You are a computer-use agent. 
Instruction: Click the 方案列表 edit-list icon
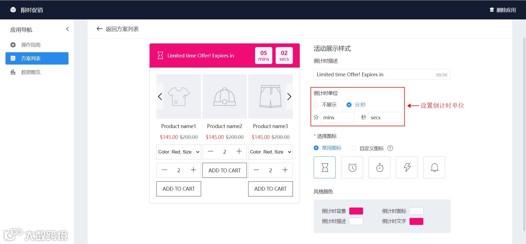[x=13, y=58]
